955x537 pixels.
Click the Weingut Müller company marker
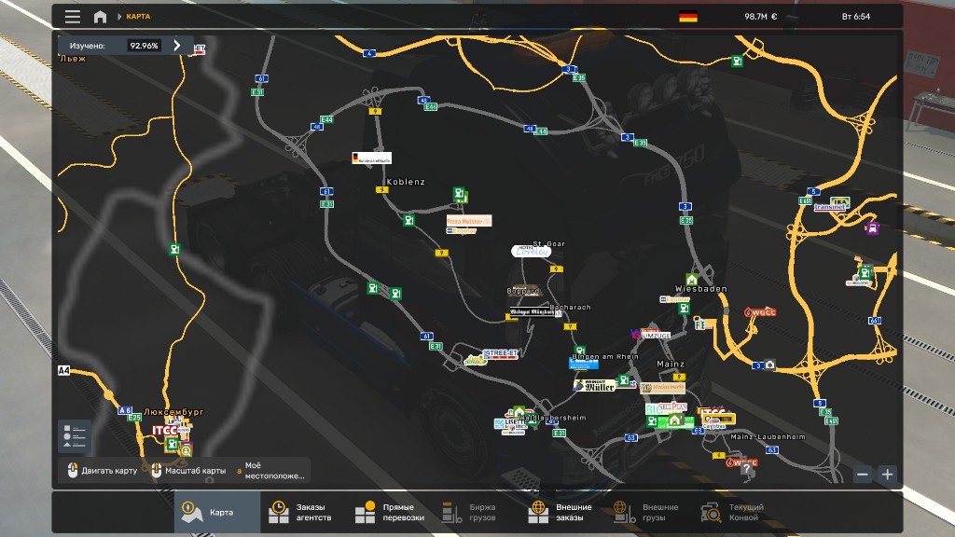coord(594,385)
